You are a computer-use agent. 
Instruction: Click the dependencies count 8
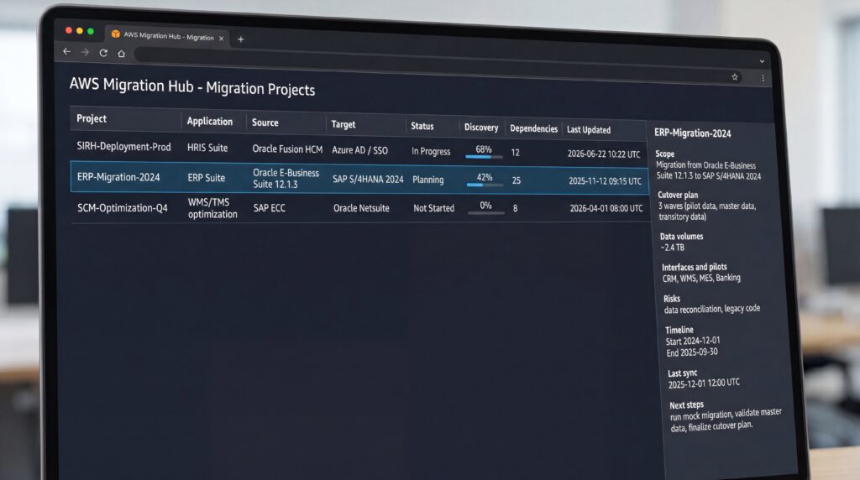(x=515, y=208)
